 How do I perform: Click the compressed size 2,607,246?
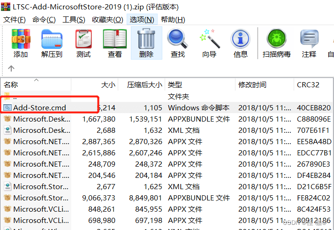[x=146, y=153]
